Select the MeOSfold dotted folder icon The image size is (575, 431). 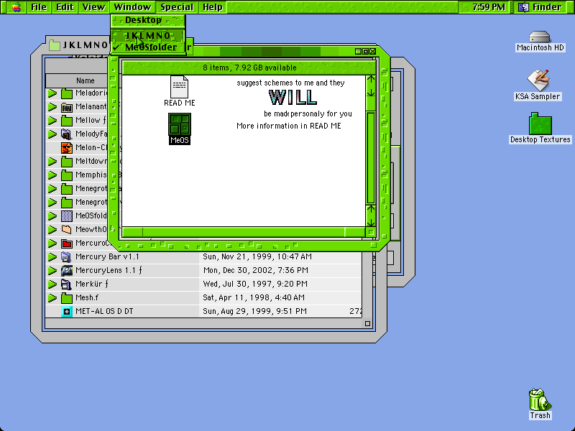pyautogui.click(x=67, y=216)
